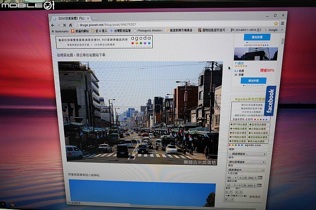Click the top 搜出好價 blue button
316x210 pixels.
pyautogui.click(x=257, y=37)
